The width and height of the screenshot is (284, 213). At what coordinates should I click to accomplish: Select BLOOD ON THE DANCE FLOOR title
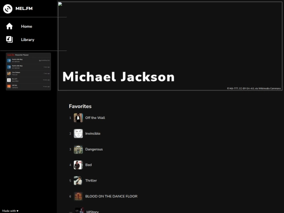coord(111,196)
